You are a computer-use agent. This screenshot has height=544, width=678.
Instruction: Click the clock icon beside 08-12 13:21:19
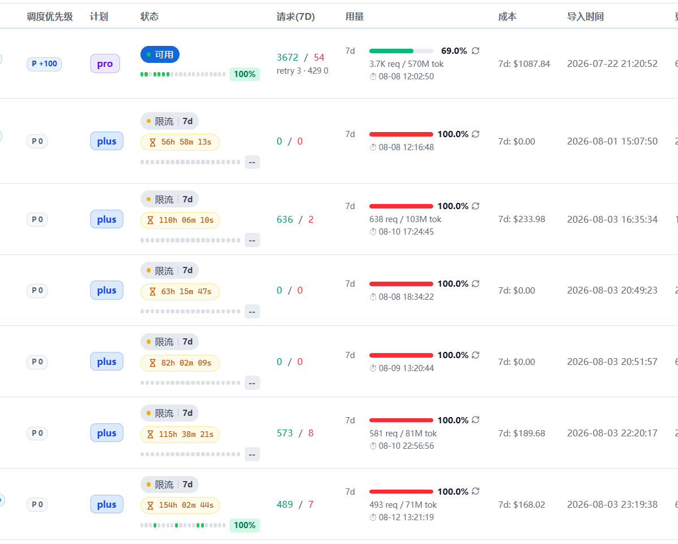click(373, 517)
